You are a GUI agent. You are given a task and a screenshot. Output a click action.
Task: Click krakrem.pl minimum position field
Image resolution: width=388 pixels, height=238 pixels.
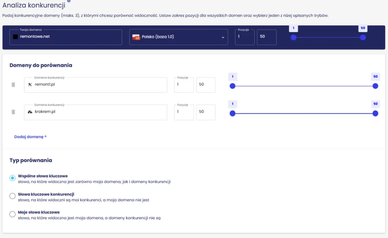tap(184, 112)
